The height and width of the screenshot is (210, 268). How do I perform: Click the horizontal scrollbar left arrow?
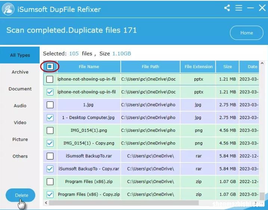point(46,203)
